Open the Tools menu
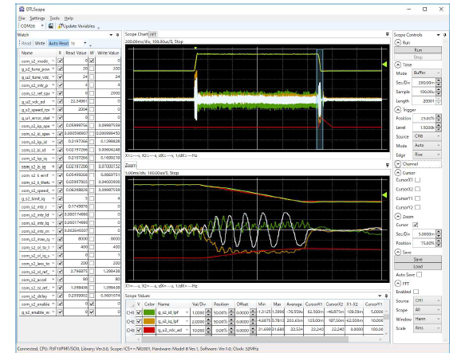The image size is (465, 353). (54, 18)
